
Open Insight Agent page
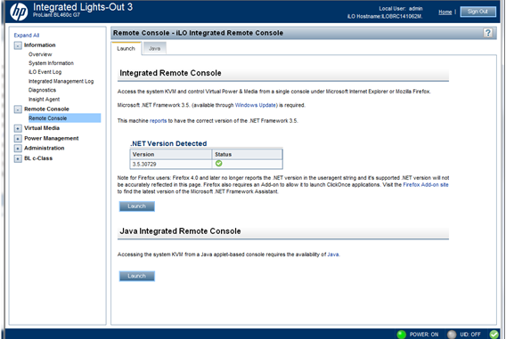coord(44,100)
